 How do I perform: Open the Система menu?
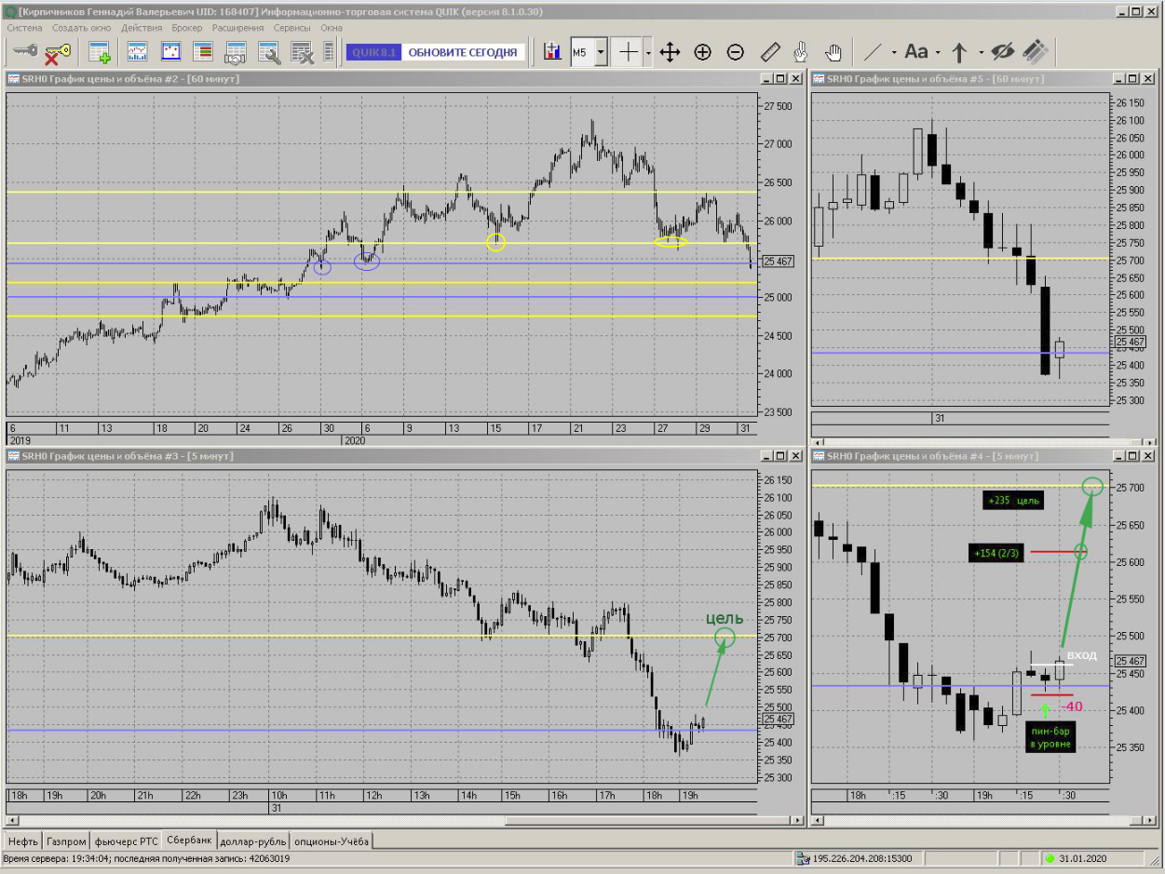click(25, 28)
